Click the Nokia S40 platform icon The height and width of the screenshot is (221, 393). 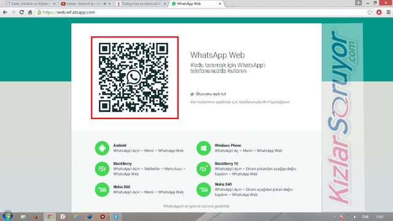coord(203,190)
